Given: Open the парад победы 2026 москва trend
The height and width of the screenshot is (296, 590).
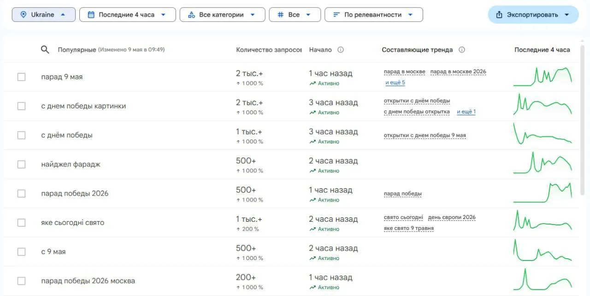Looking at the screenshot, I should point(88,281).
